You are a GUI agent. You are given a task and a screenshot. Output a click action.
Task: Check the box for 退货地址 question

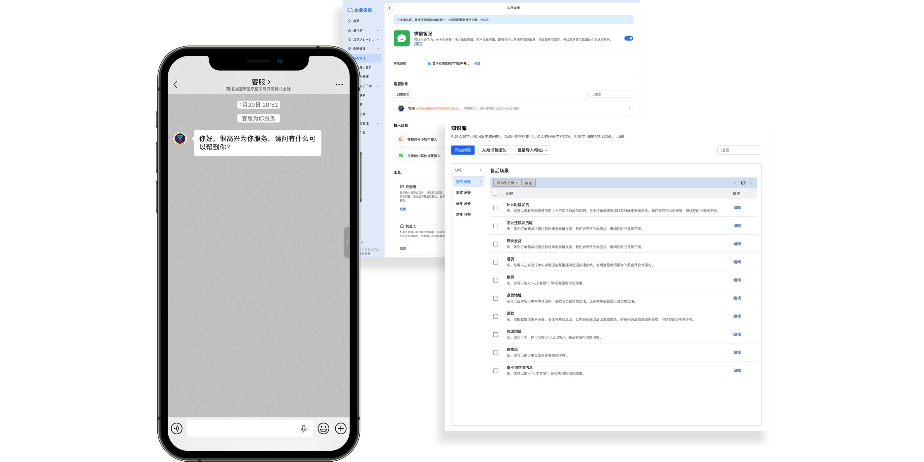coord(495,298)
